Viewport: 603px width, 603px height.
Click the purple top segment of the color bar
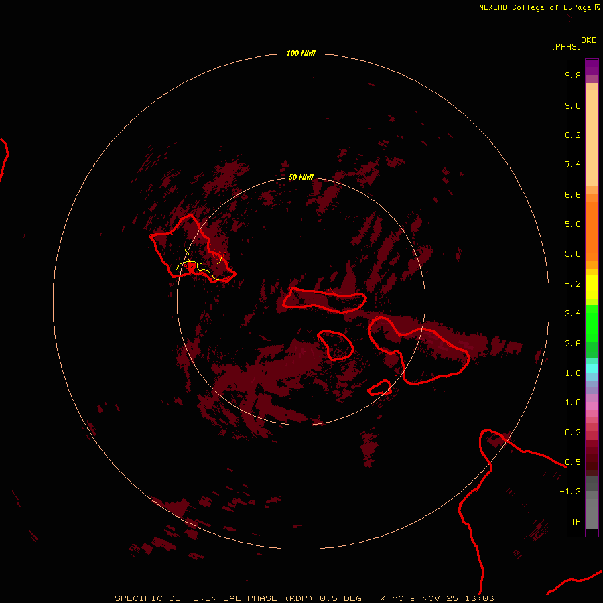coord(592,67)
